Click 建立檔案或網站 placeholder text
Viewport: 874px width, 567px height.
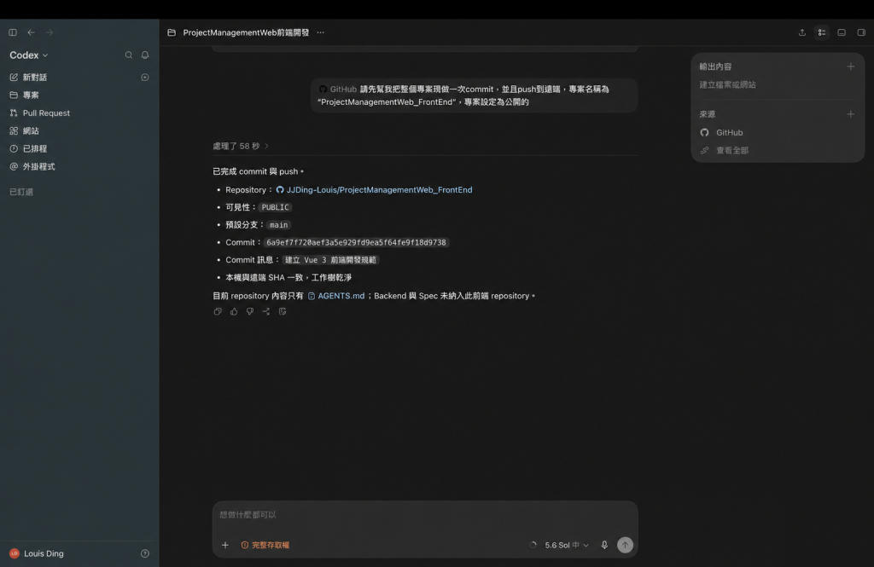(727, 84)
